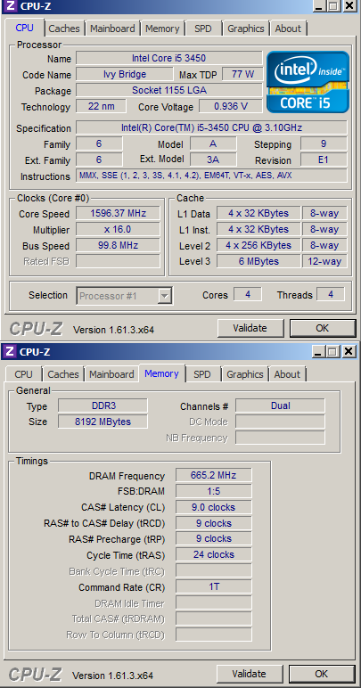Click DRAM Frequency value 665.2 MHz

pos(214,475)
